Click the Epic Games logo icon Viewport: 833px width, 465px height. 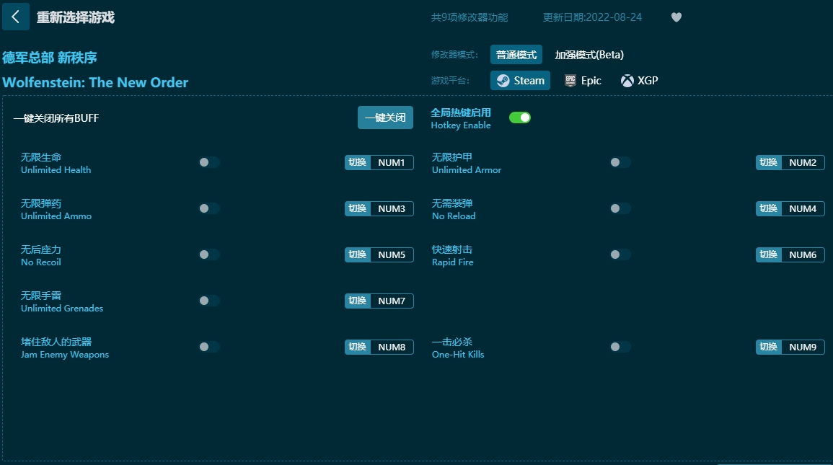570,81
